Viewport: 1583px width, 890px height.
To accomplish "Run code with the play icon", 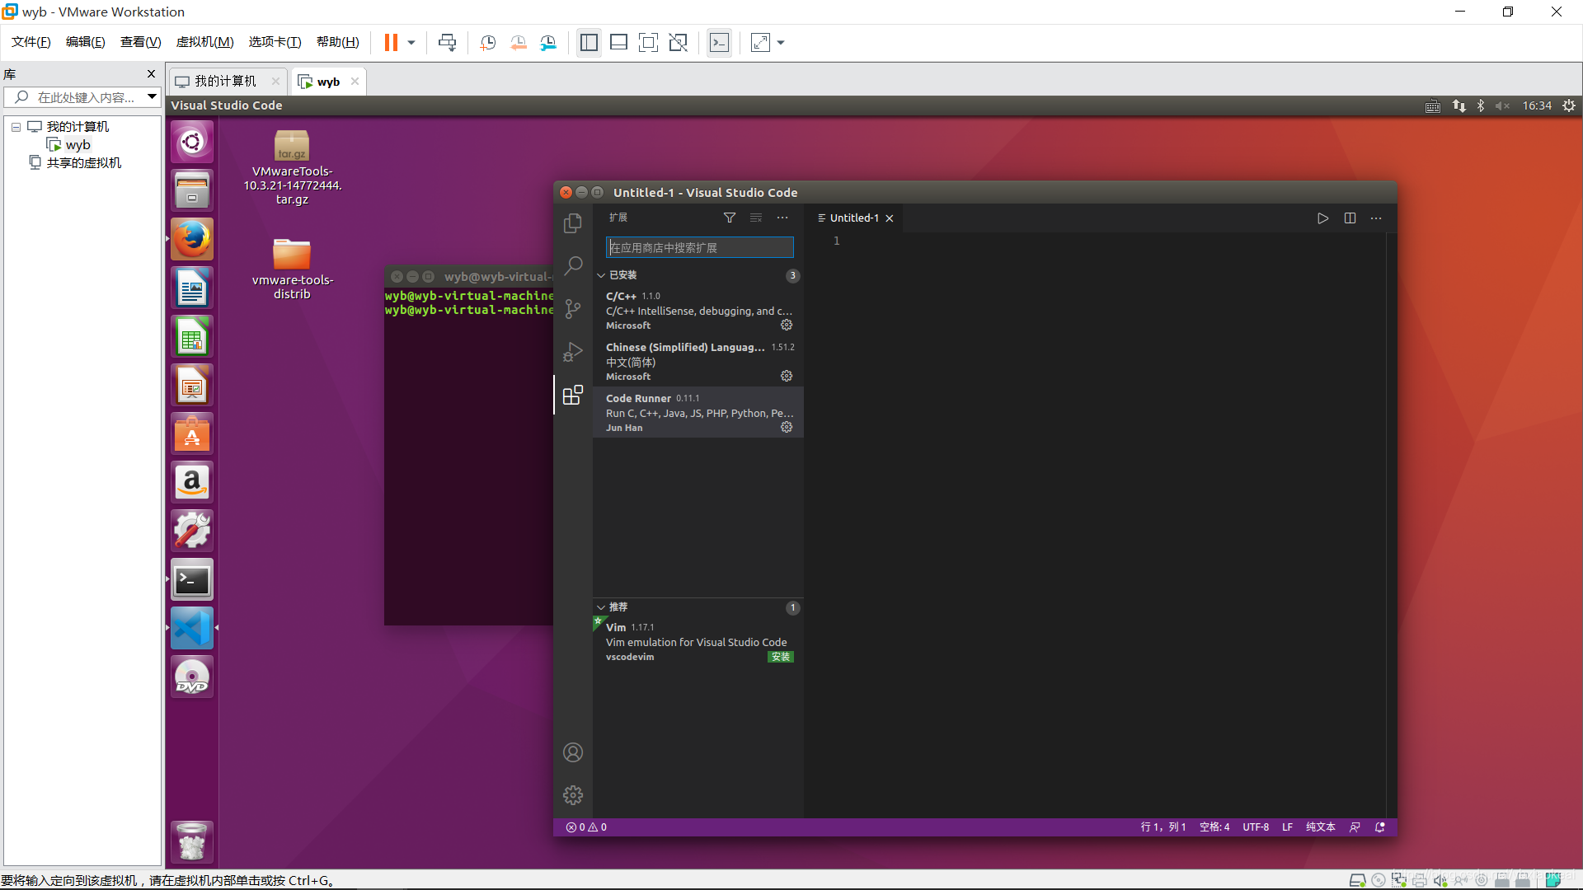I will 1322,218.
